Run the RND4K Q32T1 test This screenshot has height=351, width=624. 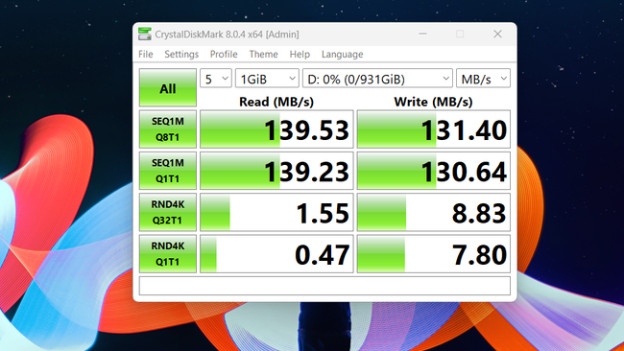click(x=168, y=212)
